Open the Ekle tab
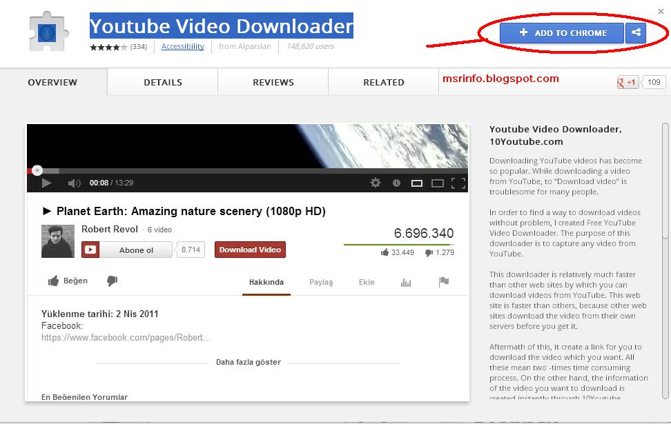The image size is (671, 424). pos(367,282)
